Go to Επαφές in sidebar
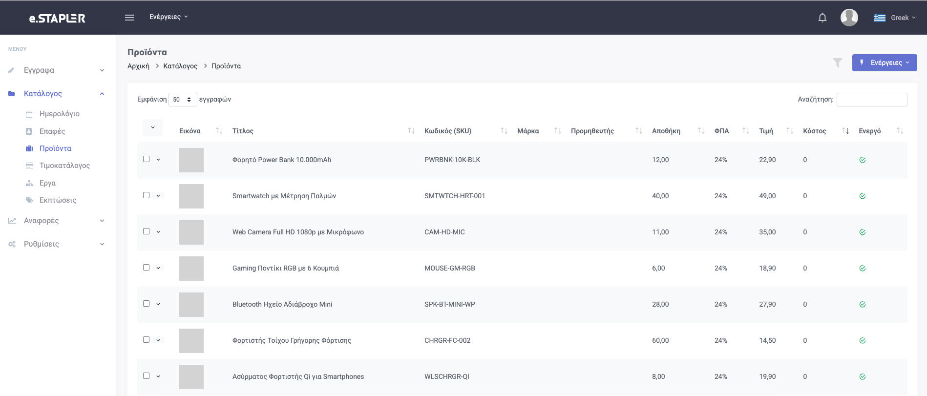Screen dimensions: 927x396 point(52,131)
